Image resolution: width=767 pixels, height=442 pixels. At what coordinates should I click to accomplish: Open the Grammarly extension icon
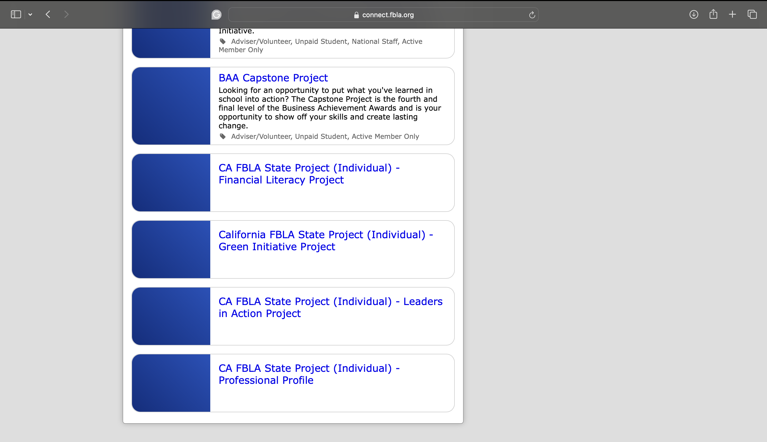(217, 15)
